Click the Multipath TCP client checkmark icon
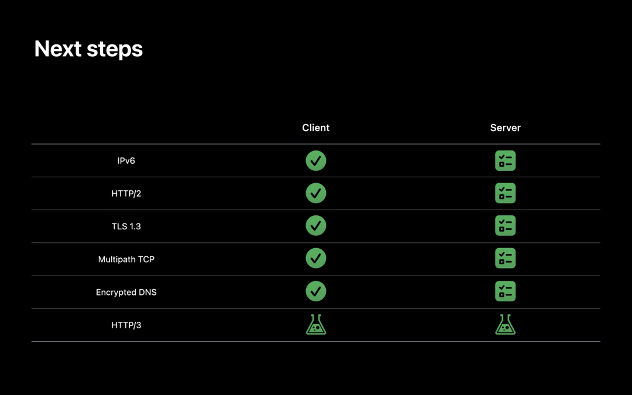Screen dimensions: 632x395 tap(316, 259)
